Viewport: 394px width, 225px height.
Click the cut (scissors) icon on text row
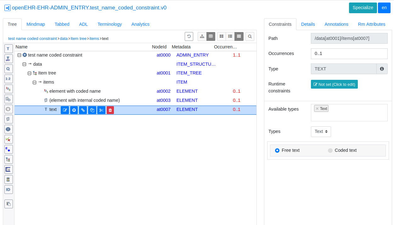(x=101, y=110)
